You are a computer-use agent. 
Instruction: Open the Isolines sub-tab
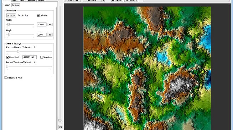pyautogui.click(x=16, y=5)
